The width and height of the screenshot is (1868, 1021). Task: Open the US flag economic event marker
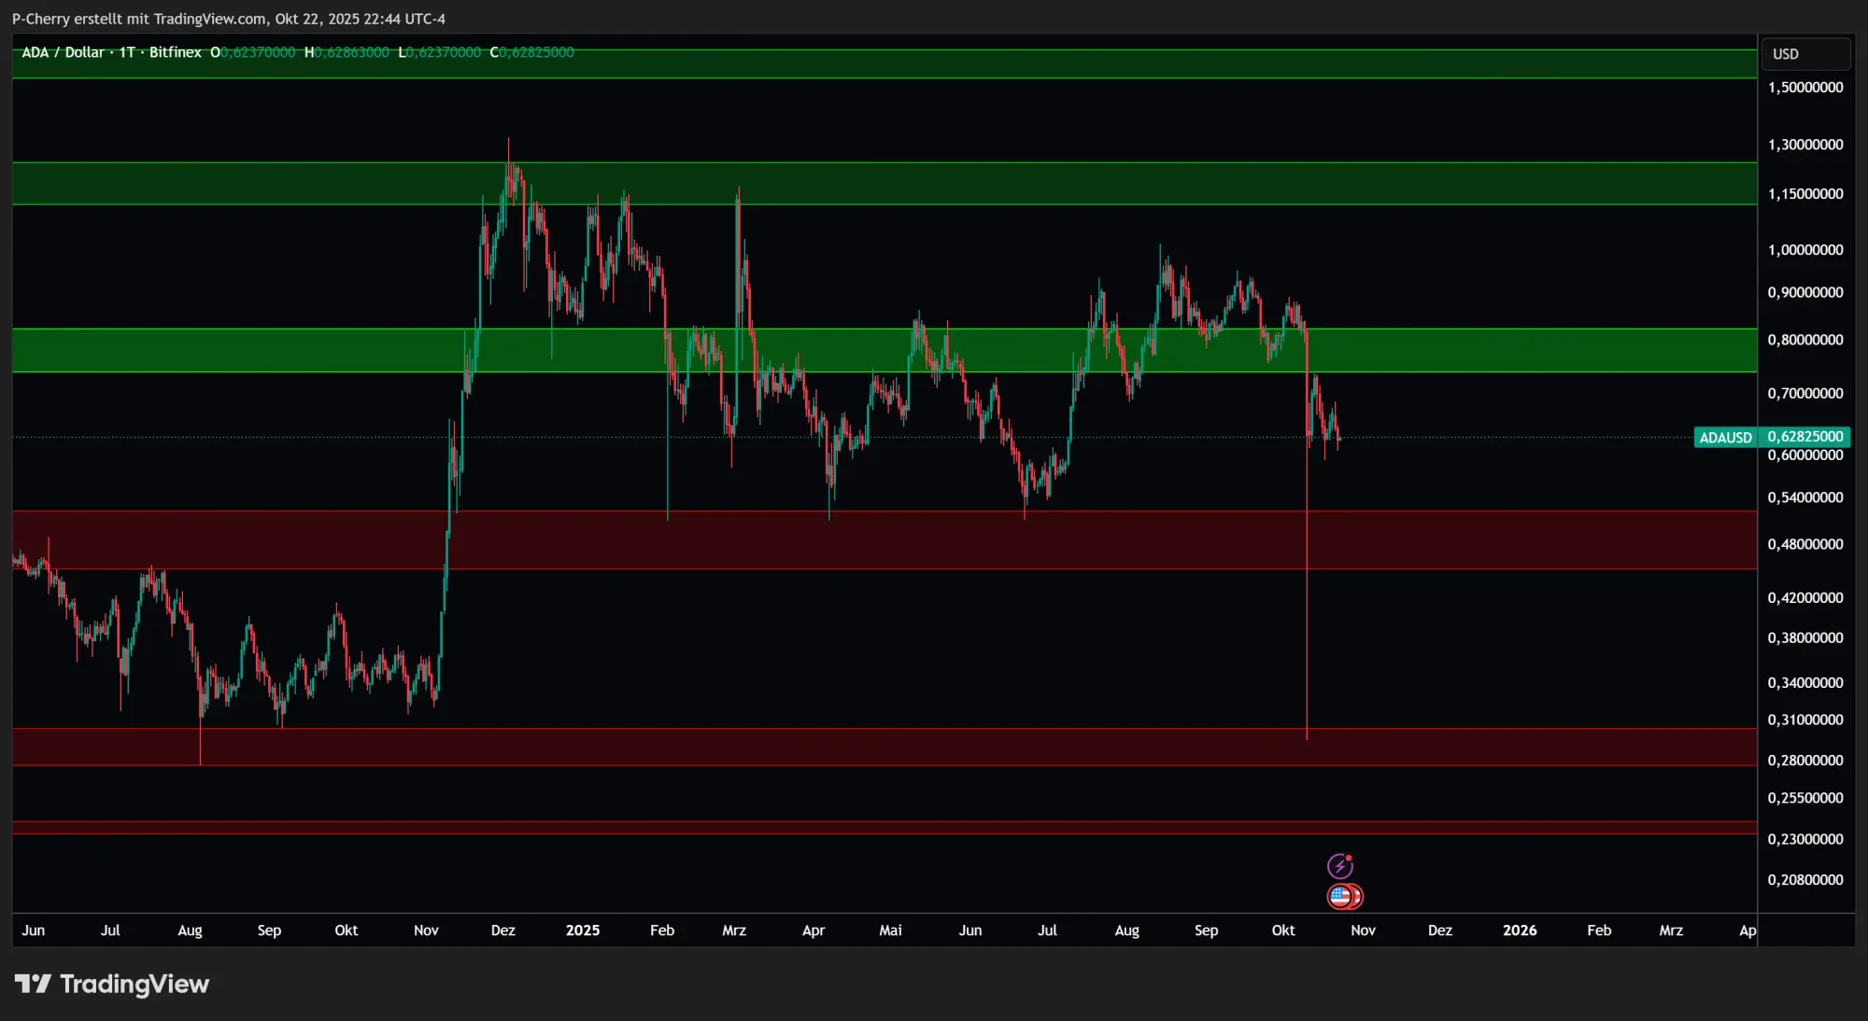tap(1341, 897)
